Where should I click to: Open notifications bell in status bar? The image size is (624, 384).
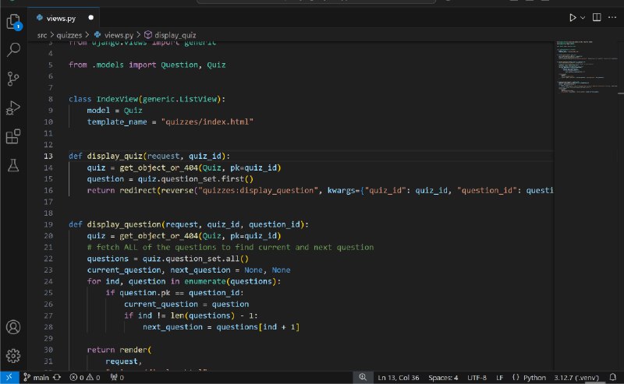[613, 377]
